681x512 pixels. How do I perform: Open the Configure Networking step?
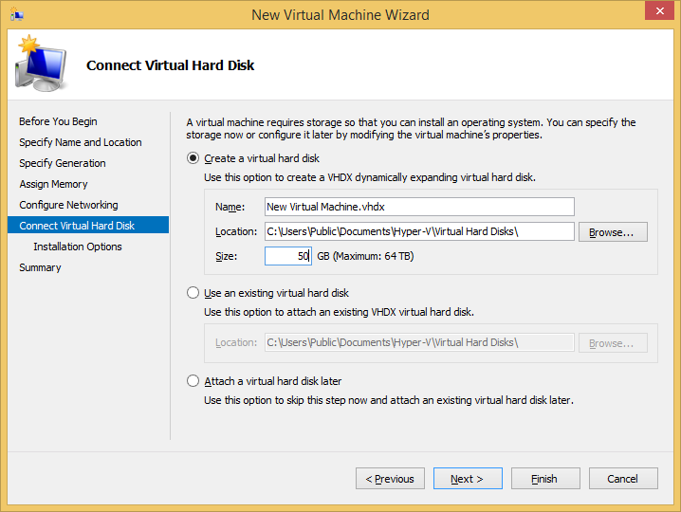[x=68, y=205]
